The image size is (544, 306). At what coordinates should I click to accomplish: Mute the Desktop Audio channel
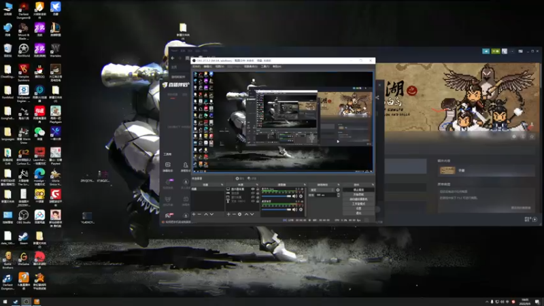point(294,209)
